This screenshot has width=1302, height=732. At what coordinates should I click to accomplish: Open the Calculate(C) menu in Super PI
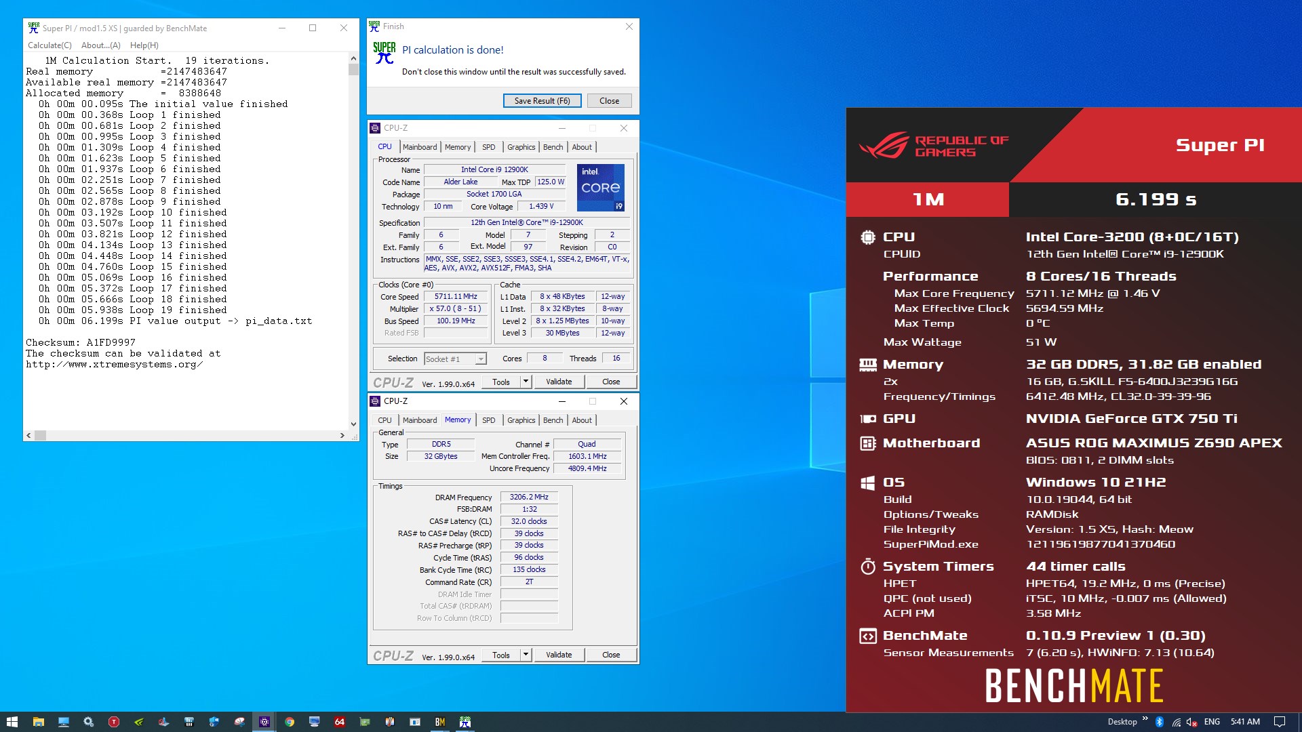point(50,45)
